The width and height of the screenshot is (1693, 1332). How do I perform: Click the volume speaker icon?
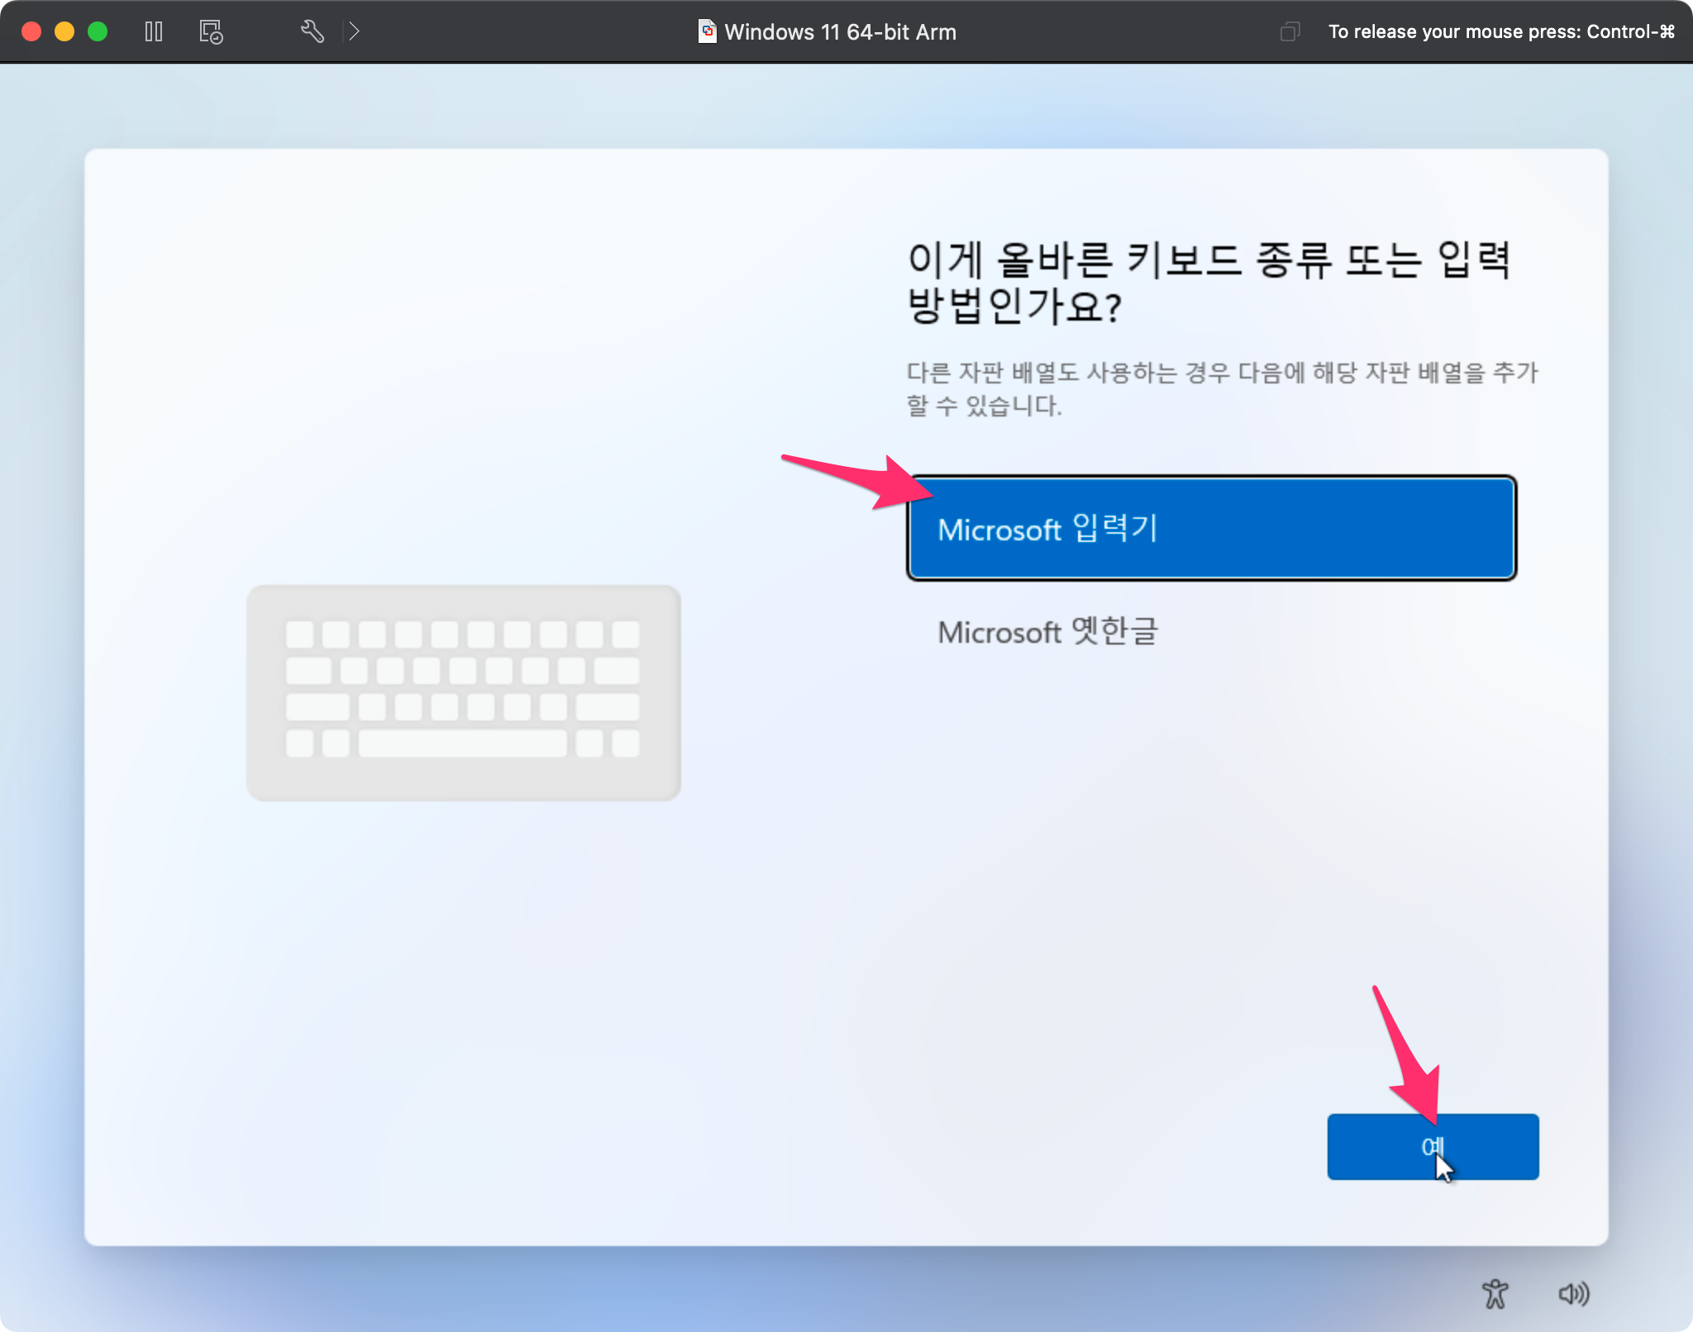click(1573, 1293)
